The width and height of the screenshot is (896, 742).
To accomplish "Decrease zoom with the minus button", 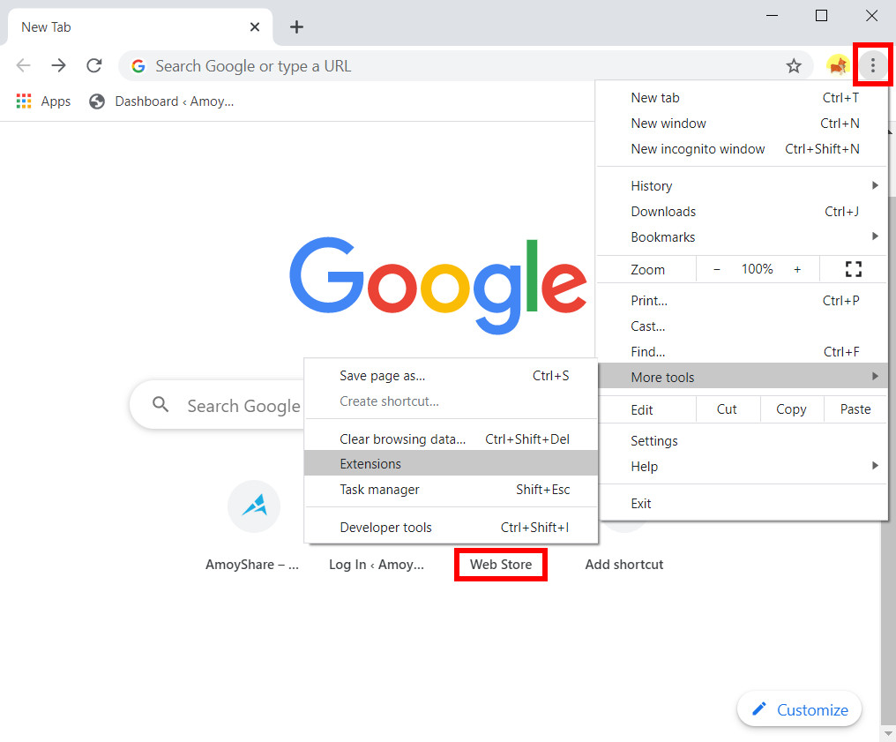I will [717, 269].
